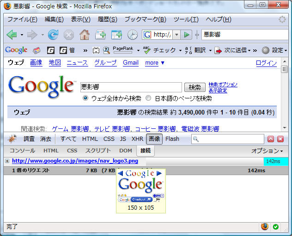Screen dimensions: 292x236
Task: Filter network requests by CSS type
Action: (109, 139)
